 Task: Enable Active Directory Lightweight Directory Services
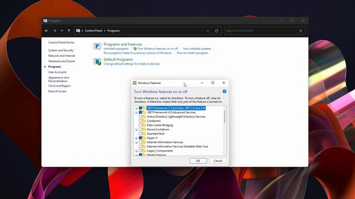click(140, 117)
